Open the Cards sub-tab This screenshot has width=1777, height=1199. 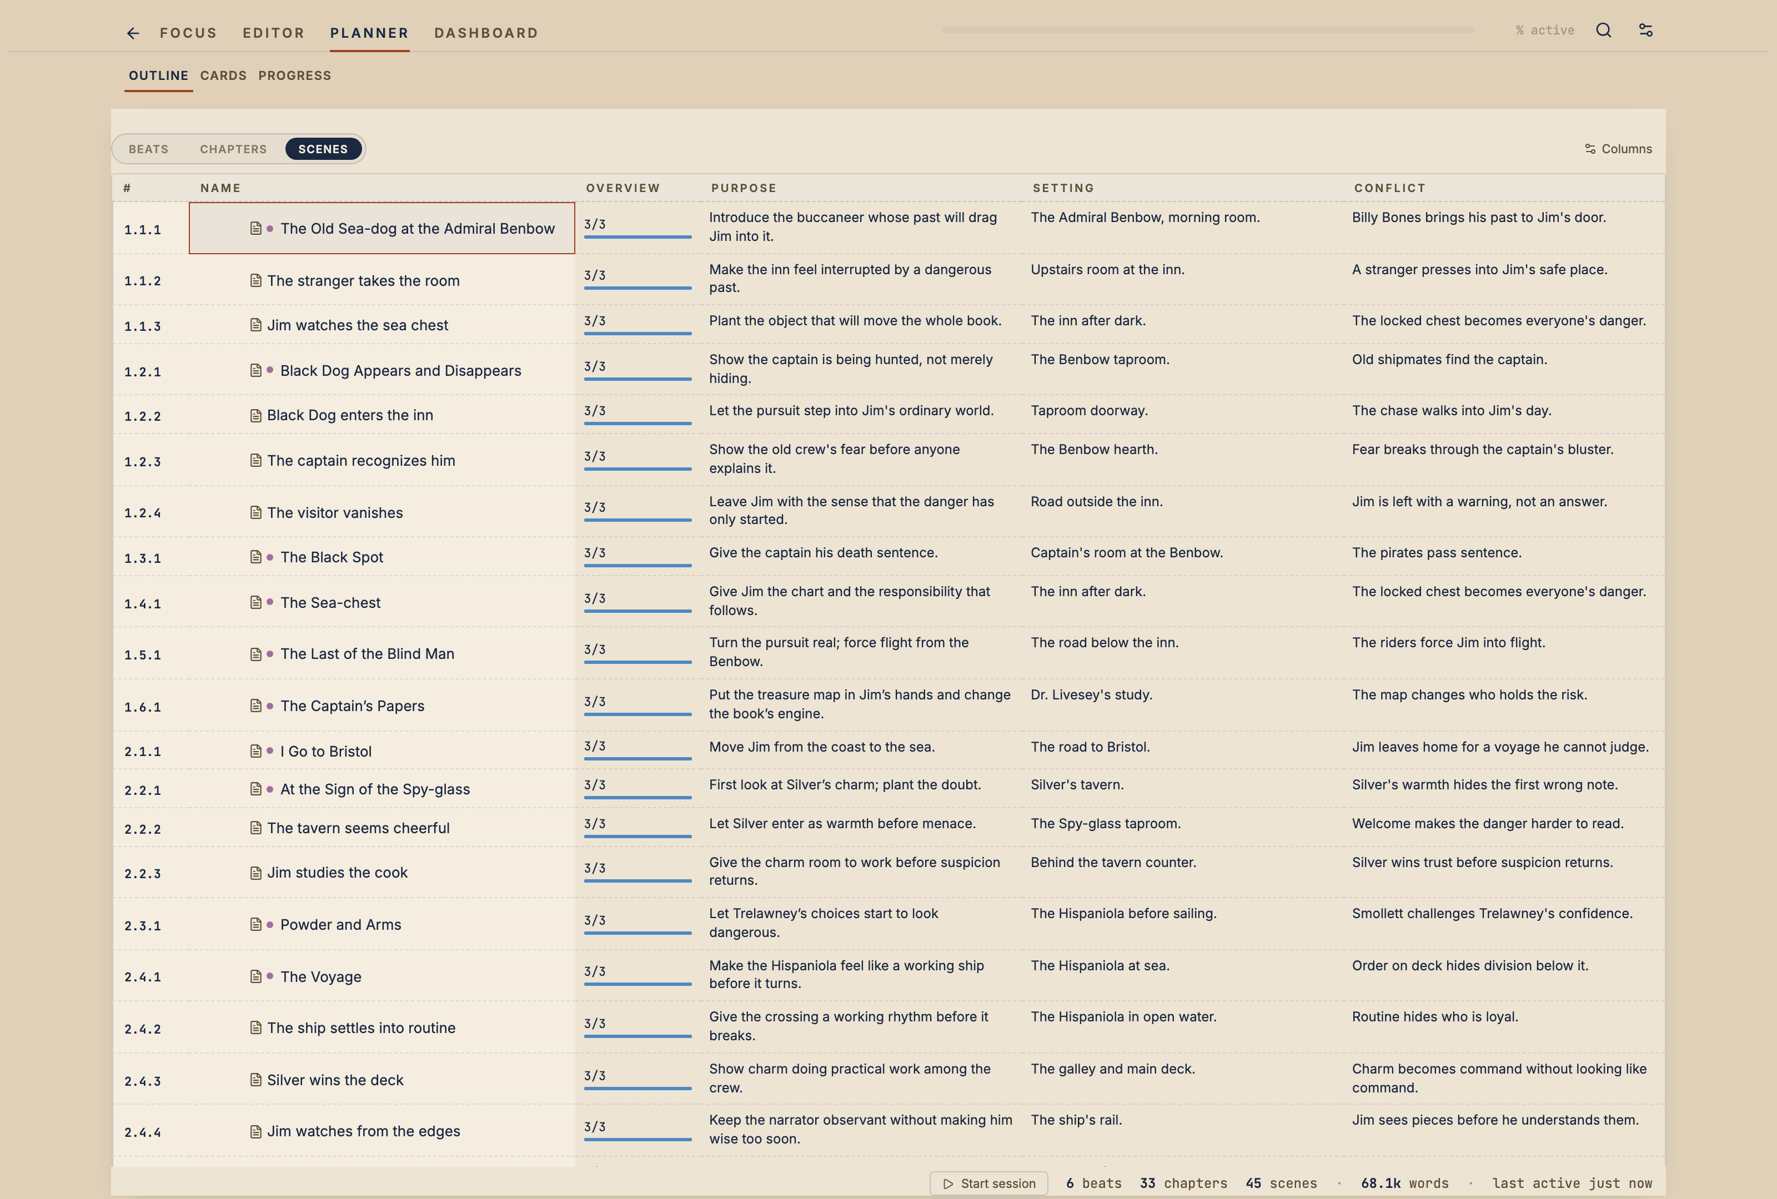223,75
